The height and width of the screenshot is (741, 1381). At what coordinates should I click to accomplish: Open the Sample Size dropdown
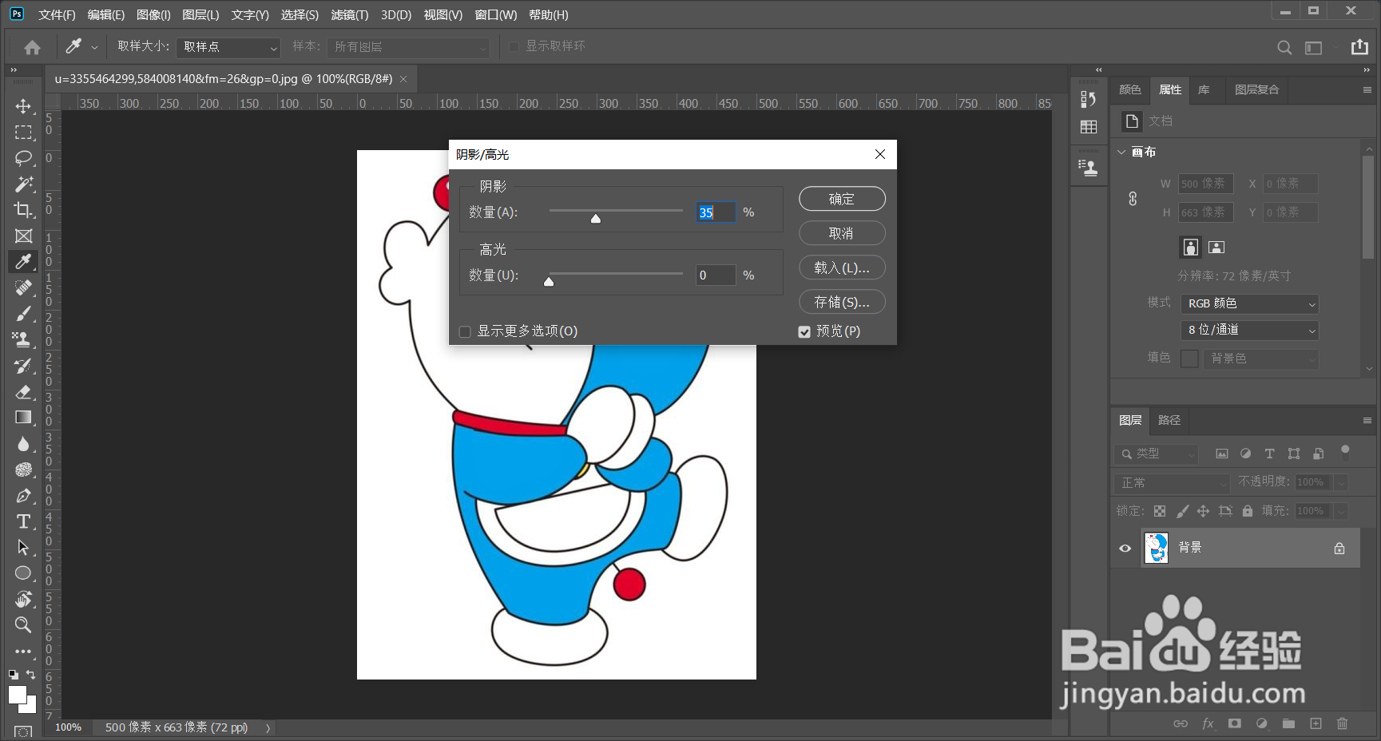coord(228,47)
